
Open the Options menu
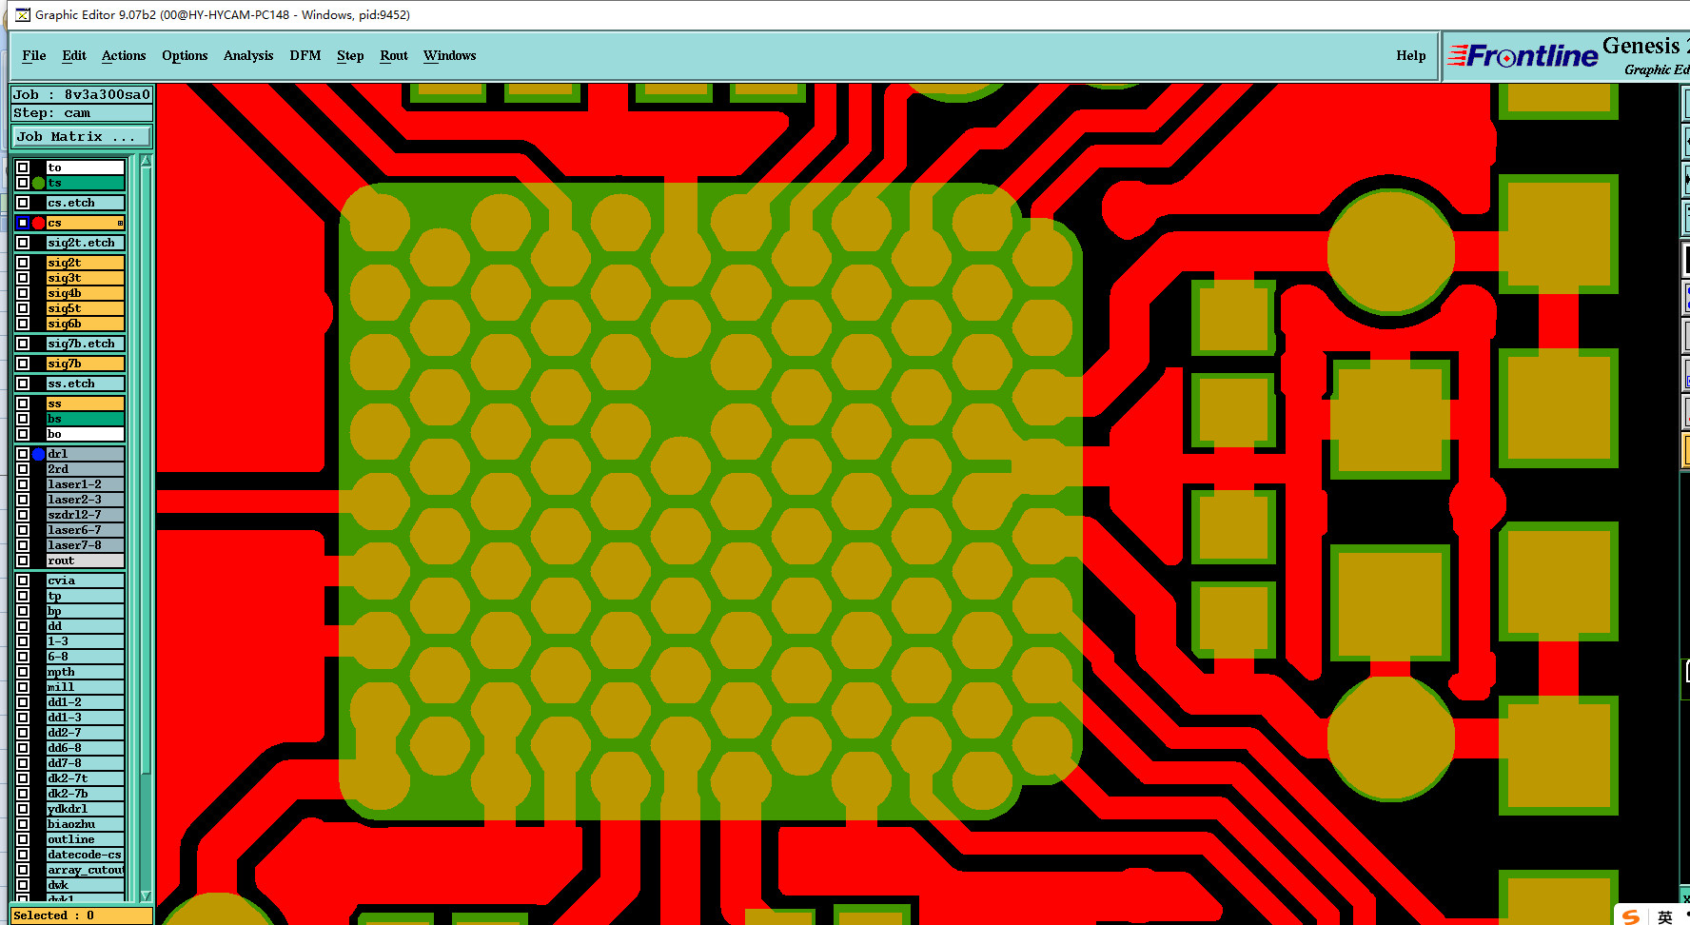(185, 55)
